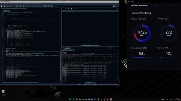Click the console browse tabs icon

63,48
